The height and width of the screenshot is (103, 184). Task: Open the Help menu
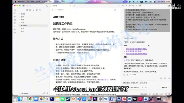tap(63, 2)
